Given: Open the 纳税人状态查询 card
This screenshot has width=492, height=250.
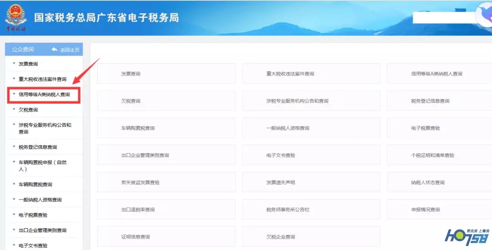Looking at the screenshot, I should tap(439, 182).
